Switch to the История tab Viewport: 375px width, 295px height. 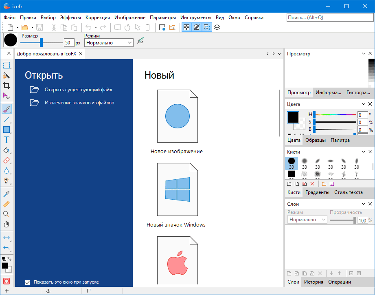pos(314,282)
